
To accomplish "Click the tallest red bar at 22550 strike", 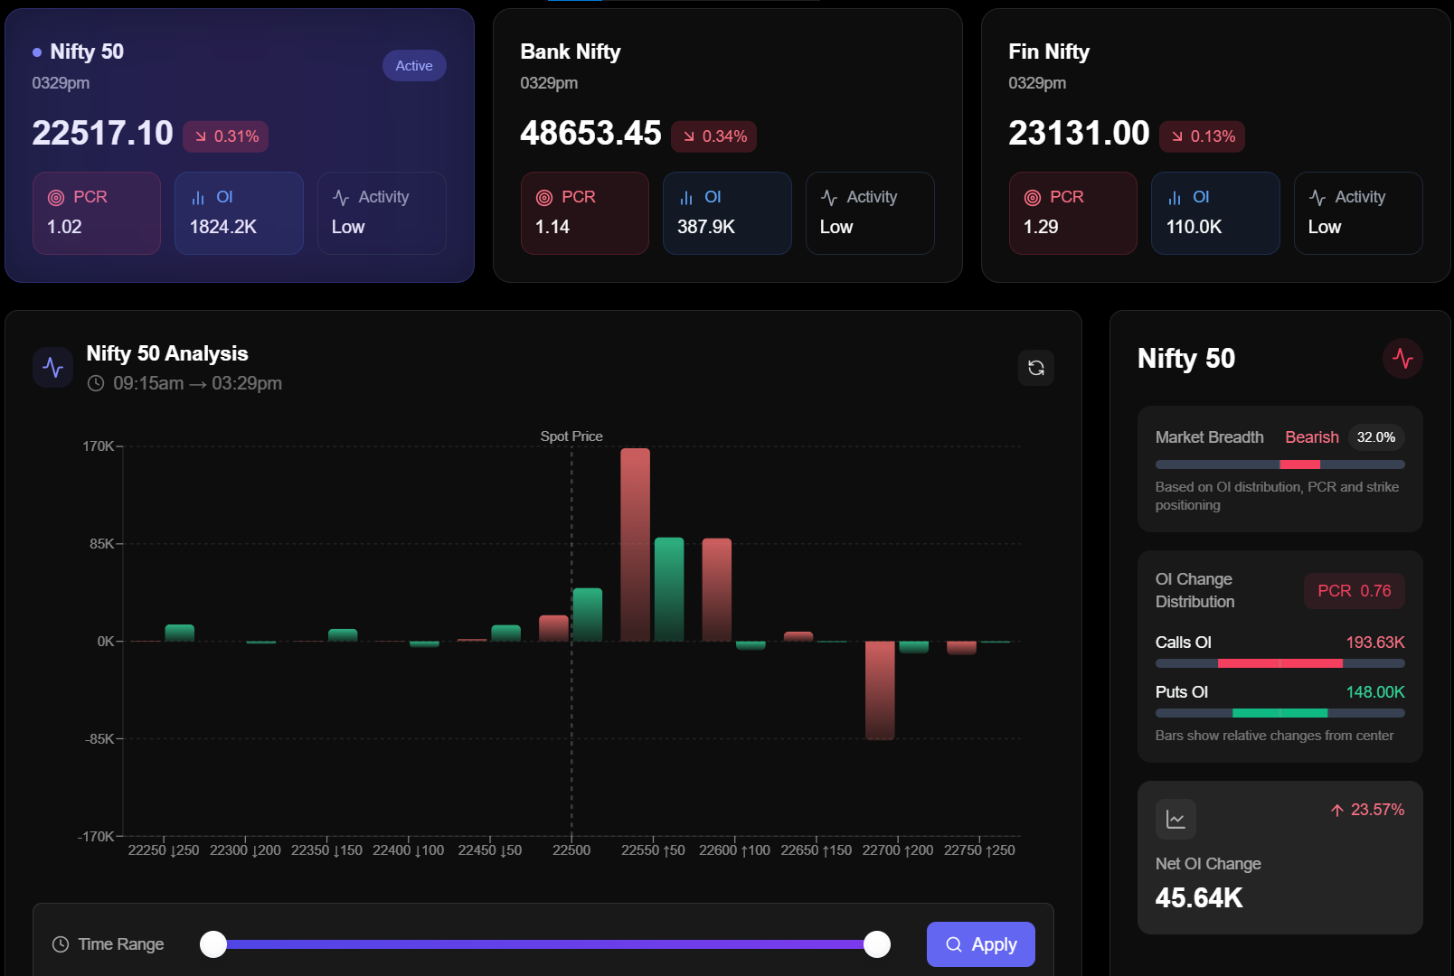I will (x=636, y=545).
